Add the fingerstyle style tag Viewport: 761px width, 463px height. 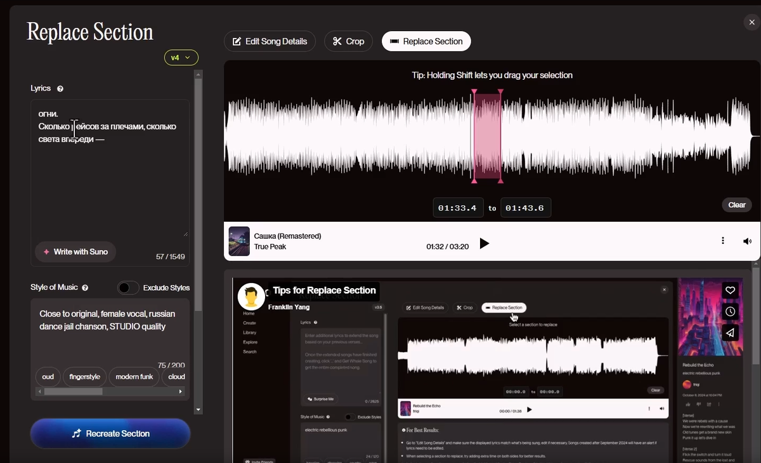[85, 376]
